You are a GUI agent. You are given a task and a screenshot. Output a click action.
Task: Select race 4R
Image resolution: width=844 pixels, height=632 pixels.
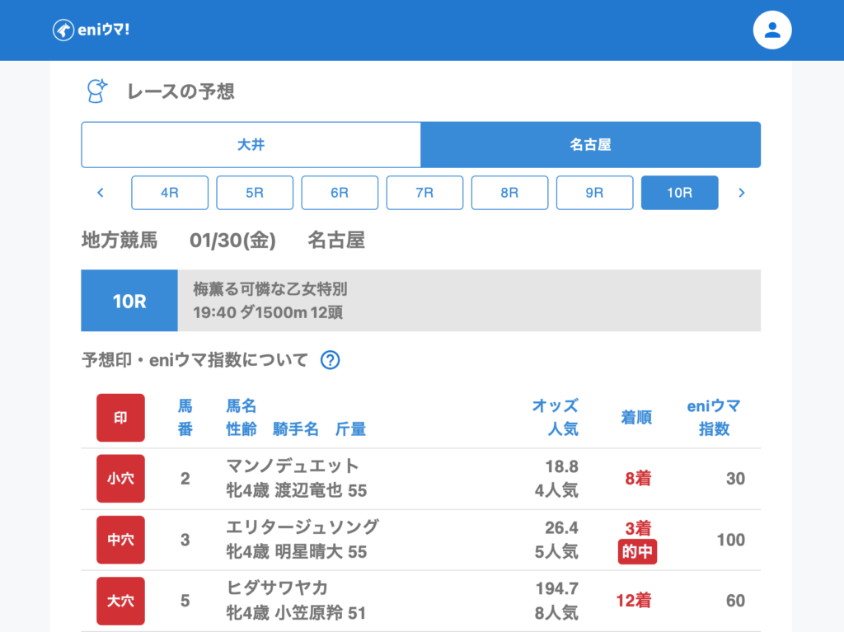[170, 193]
